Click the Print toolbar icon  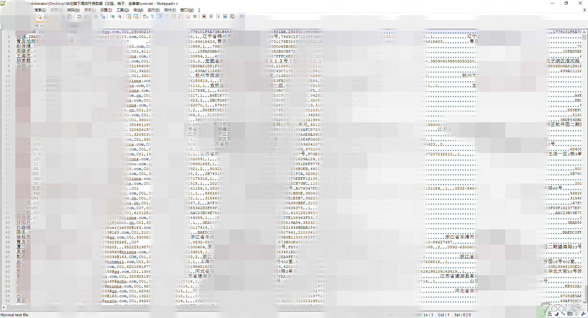point(46,17)
